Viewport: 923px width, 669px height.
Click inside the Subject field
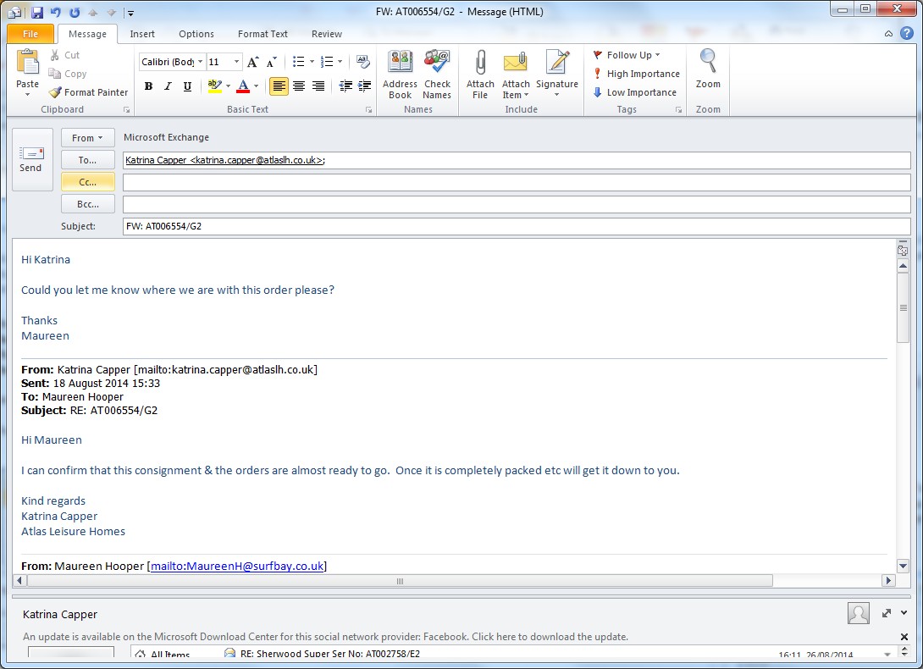point(516,226)
